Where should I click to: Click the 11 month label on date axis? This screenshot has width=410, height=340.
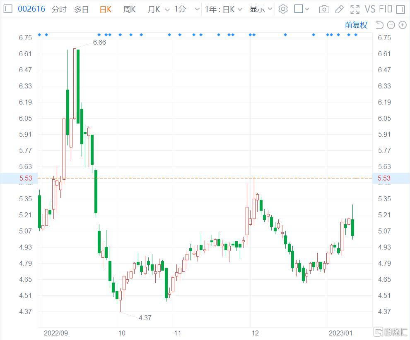pos(178,333)
